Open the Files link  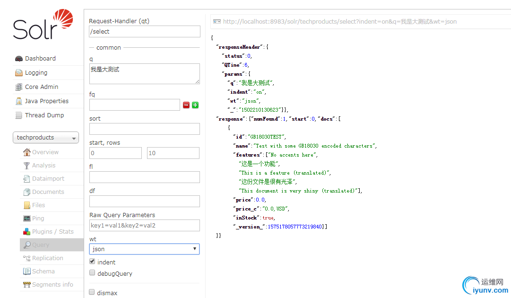point(38,205)
